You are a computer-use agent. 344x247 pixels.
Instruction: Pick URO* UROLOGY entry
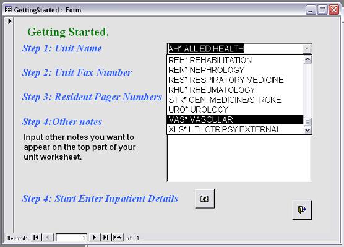coord(235,110)
